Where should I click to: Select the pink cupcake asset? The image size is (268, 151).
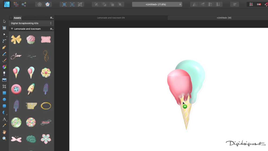coord(31,40)
